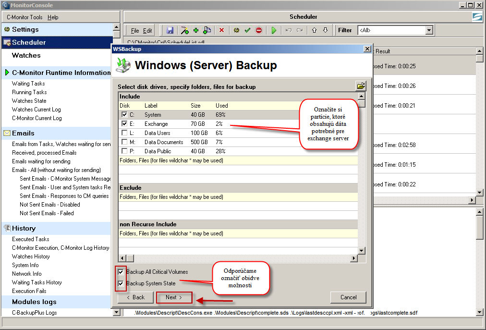Image resolution: width=486 pixels, height=330 pixels.
Task: Select Watches in the sidebar
Action: (x=26, y=56)
